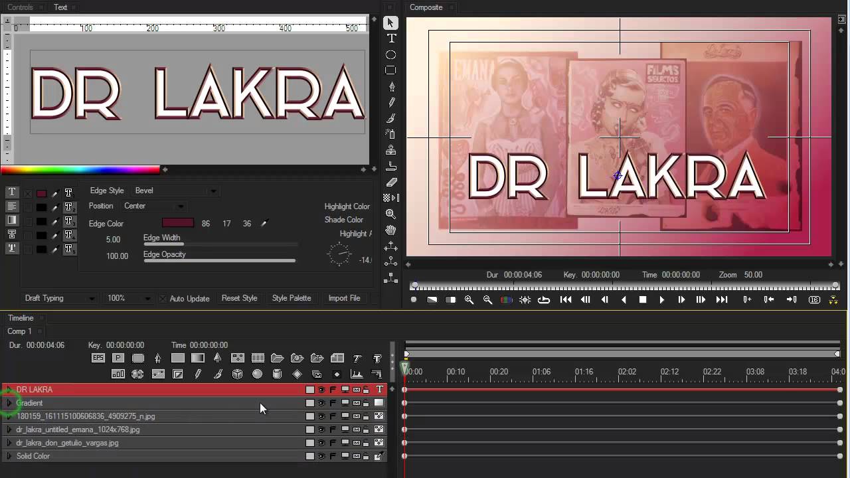Go to the last frame
Screen dimensions: 850x478
click(x=721, y=300)
